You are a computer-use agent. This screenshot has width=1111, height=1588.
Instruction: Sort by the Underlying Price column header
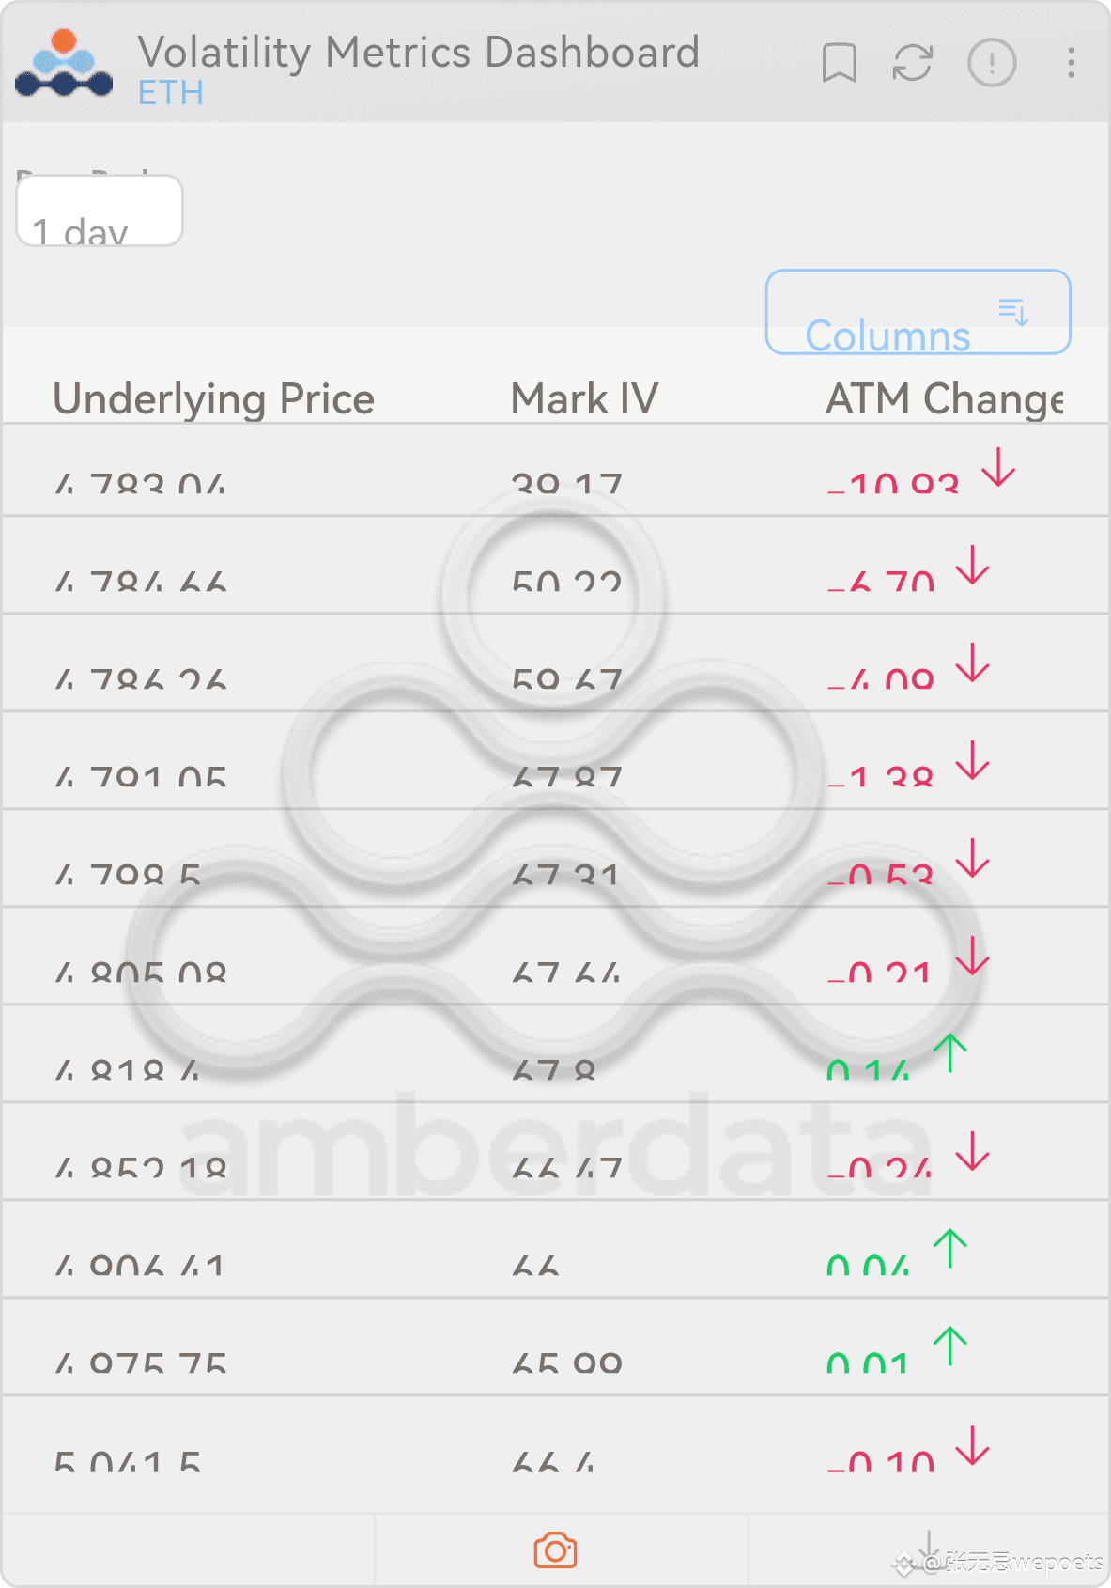pos(214,398)
